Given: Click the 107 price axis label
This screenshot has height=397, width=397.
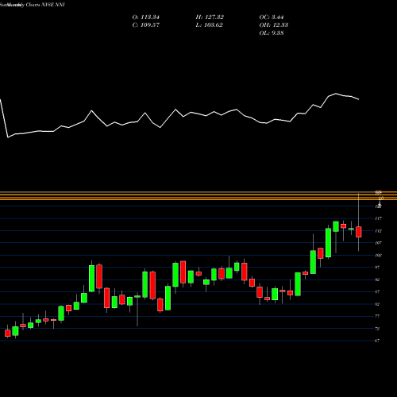Looking at the screenshot, I should [378, 243].
